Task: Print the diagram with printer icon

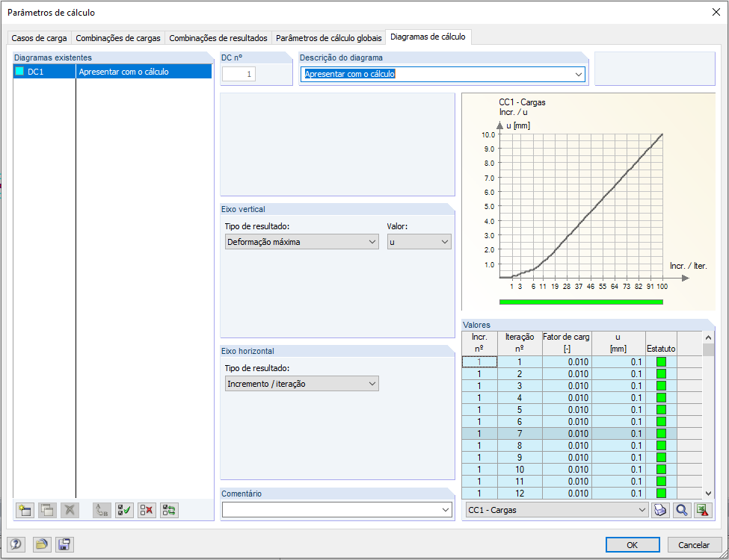Action: coord(660,510)
